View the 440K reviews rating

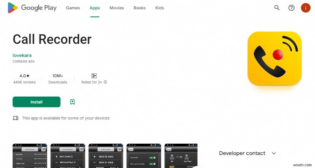coord(24,78)
